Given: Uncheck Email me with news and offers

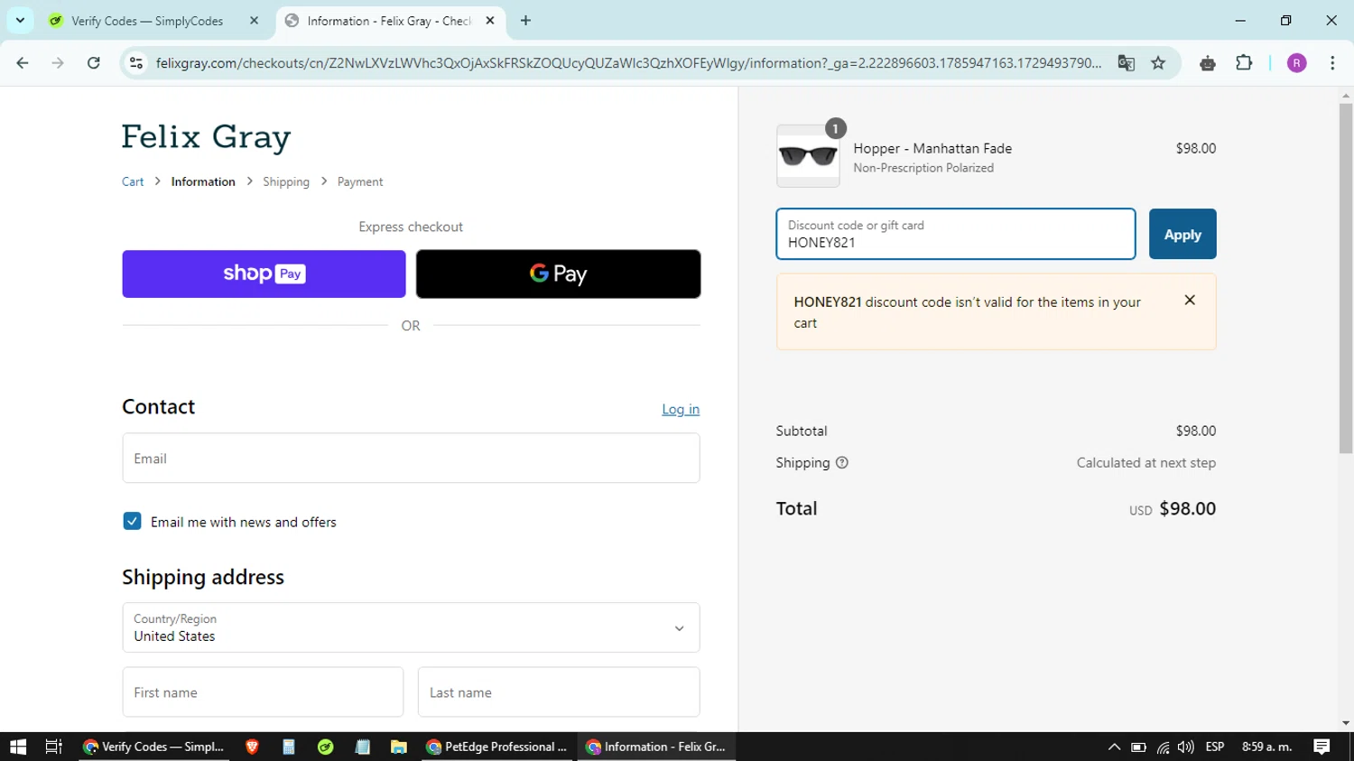Looking at the screenshot, I should point(132,521).
